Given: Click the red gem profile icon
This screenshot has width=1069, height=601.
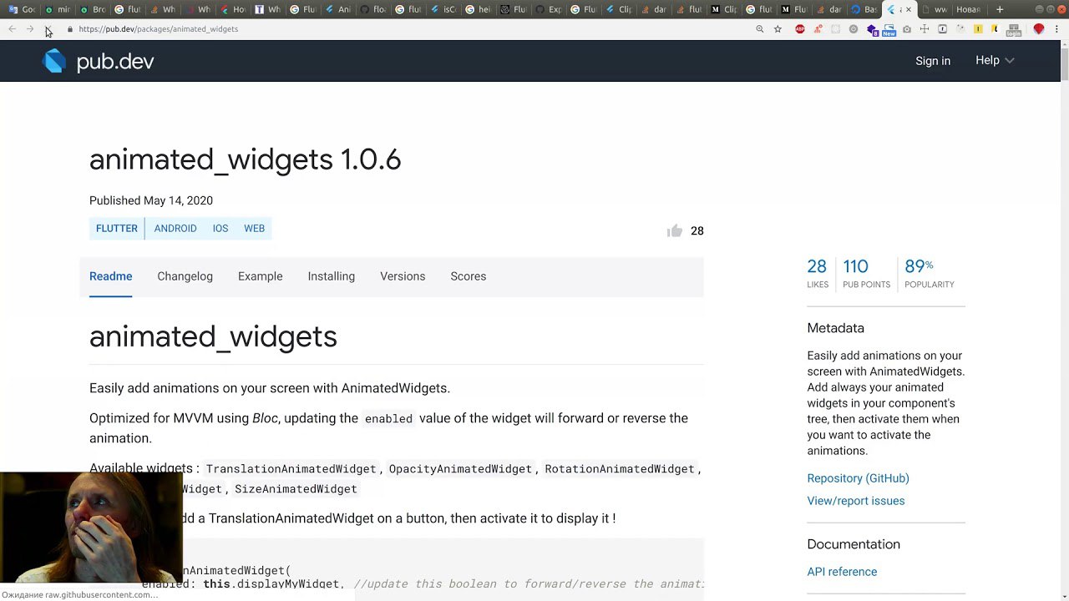Looking at the screenshot, I should tap(1039, 29).
